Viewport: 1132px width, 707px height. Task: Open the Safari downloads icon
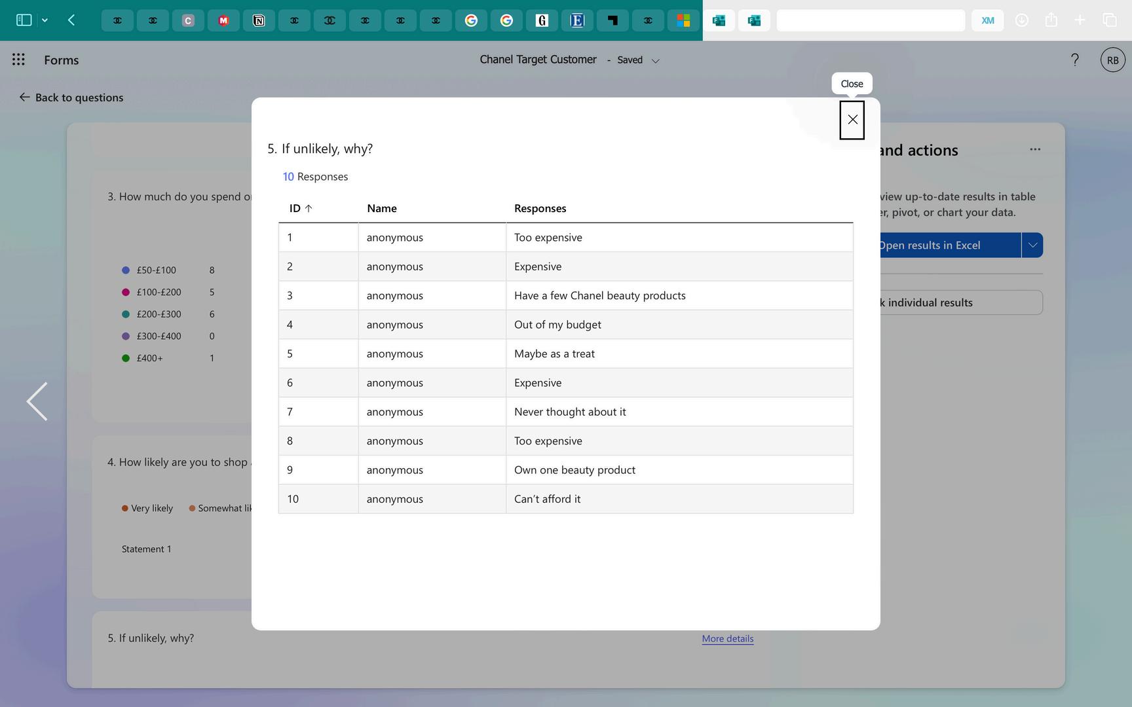pyautogui.click(x=1021, y=20)
